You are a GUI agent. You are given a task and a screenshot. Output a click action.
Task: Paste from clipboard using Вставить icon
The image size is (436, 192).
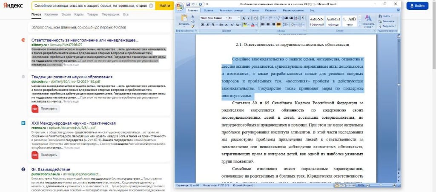(x=184, y=19)
